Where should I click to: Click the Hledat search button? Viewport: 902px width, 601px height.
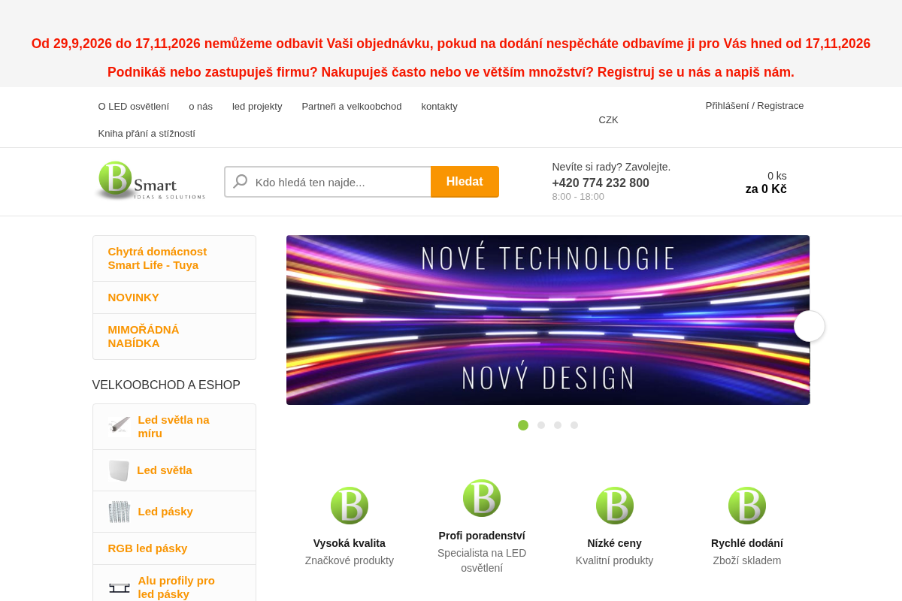465,182
